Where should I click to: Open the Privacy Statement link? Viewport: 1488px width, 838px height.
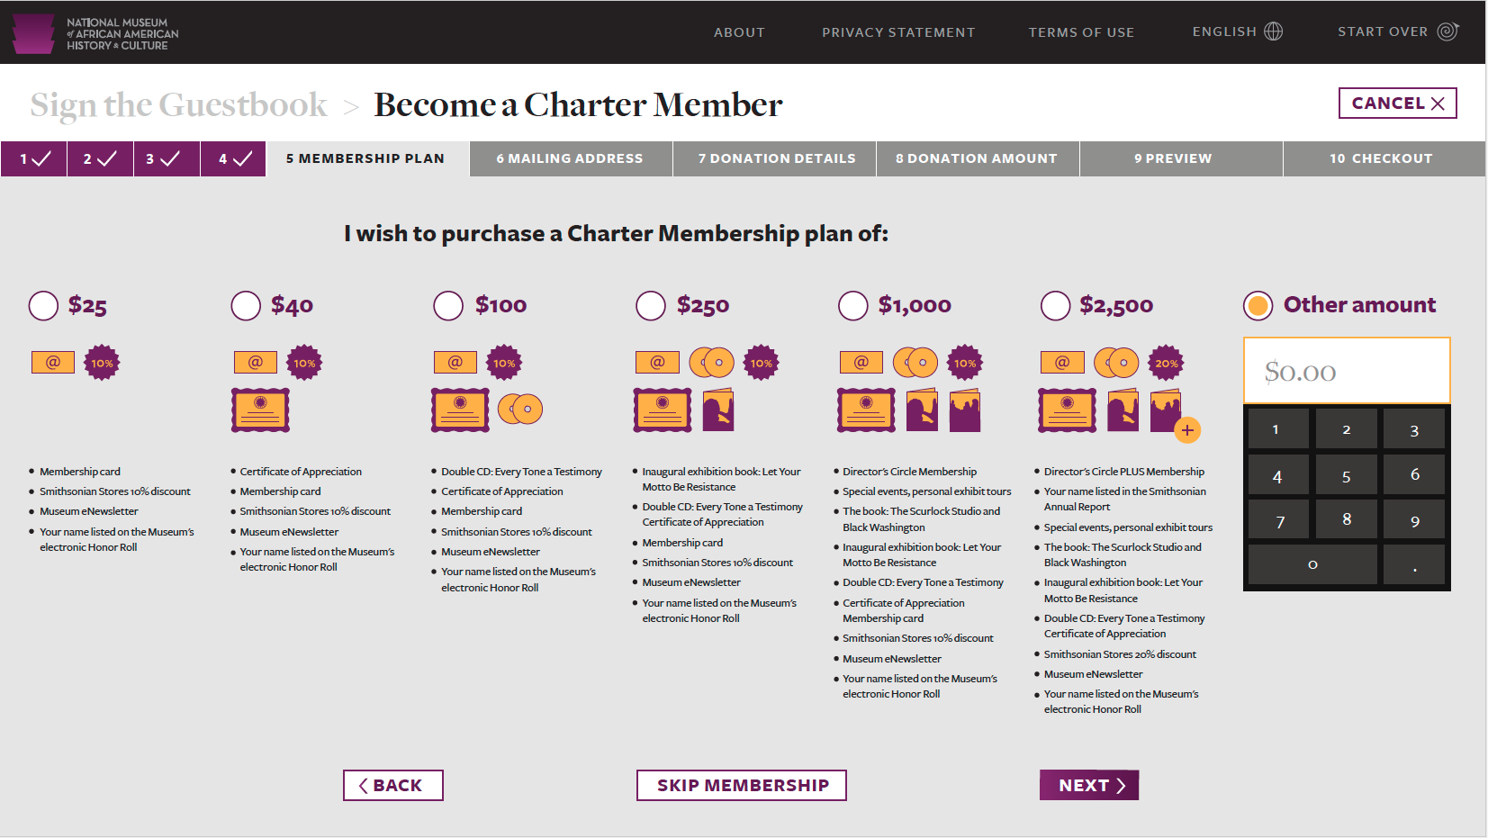tap(898, 32)
